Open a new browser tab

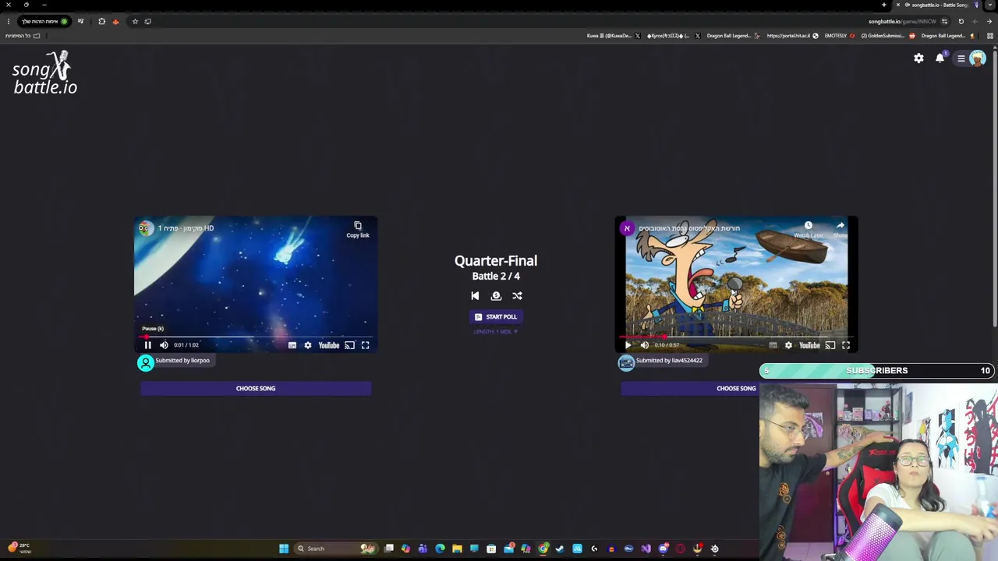[884, 5]
